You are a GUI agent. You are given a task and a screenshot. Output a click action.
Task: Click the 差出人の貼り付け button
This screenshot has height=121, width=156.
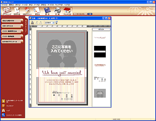(x=12, y=21)
